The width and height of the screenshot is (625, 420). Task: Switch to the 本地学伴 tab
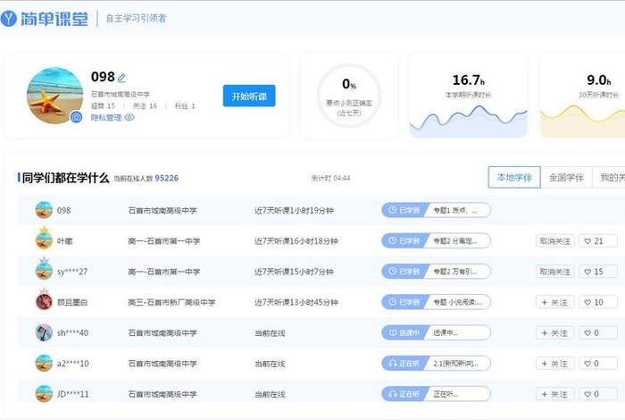(514, 177)
